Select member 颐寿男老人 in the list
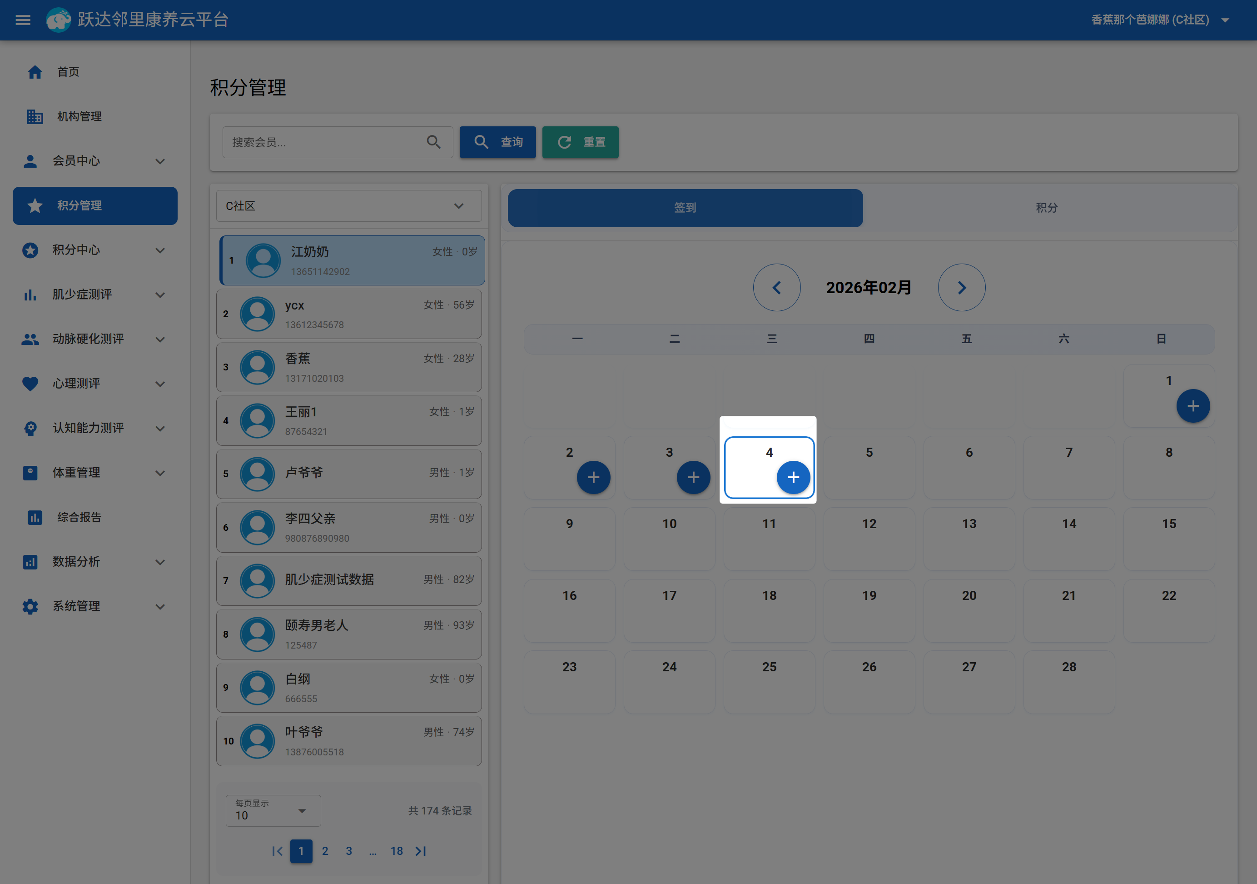1257x884 pixels. tap(349, 634)
